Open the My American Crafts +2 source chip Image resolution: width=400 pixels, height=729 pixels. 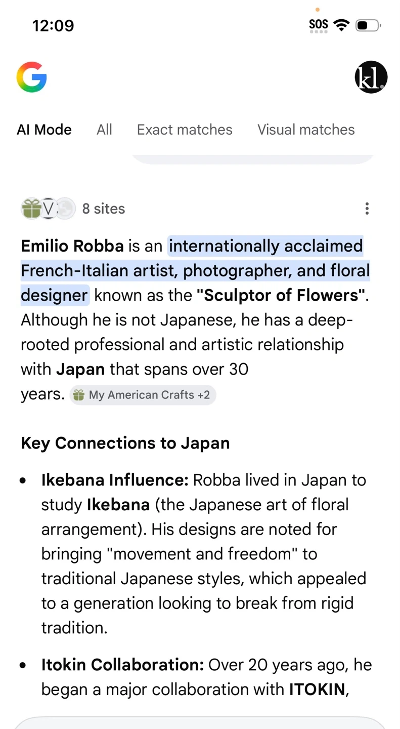pos(143,395)
